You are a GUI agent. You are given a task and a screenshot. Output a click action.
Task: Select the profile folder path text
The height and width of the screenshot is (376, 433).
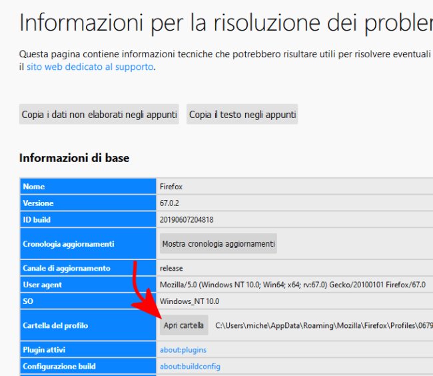(324, 325)
